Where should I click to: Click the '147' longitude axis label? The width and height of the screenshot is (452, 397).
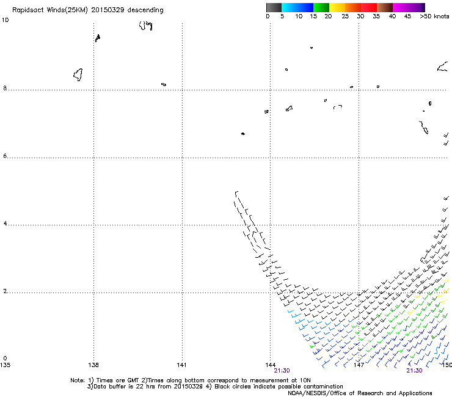(359, 365)
